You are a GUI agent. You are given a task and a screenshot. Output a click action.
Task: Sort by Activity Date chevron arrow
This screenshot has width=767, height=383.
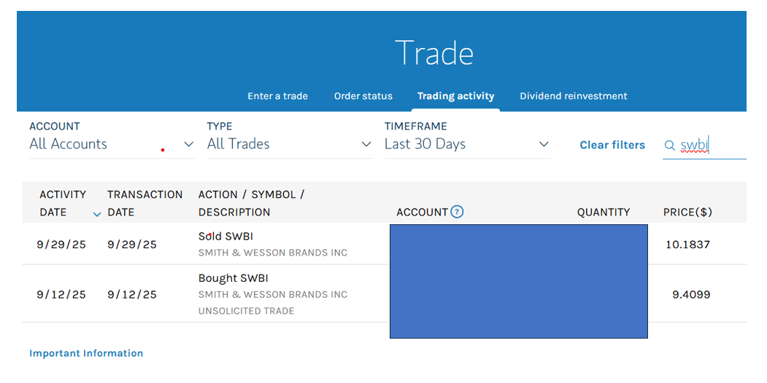[97, 214]
